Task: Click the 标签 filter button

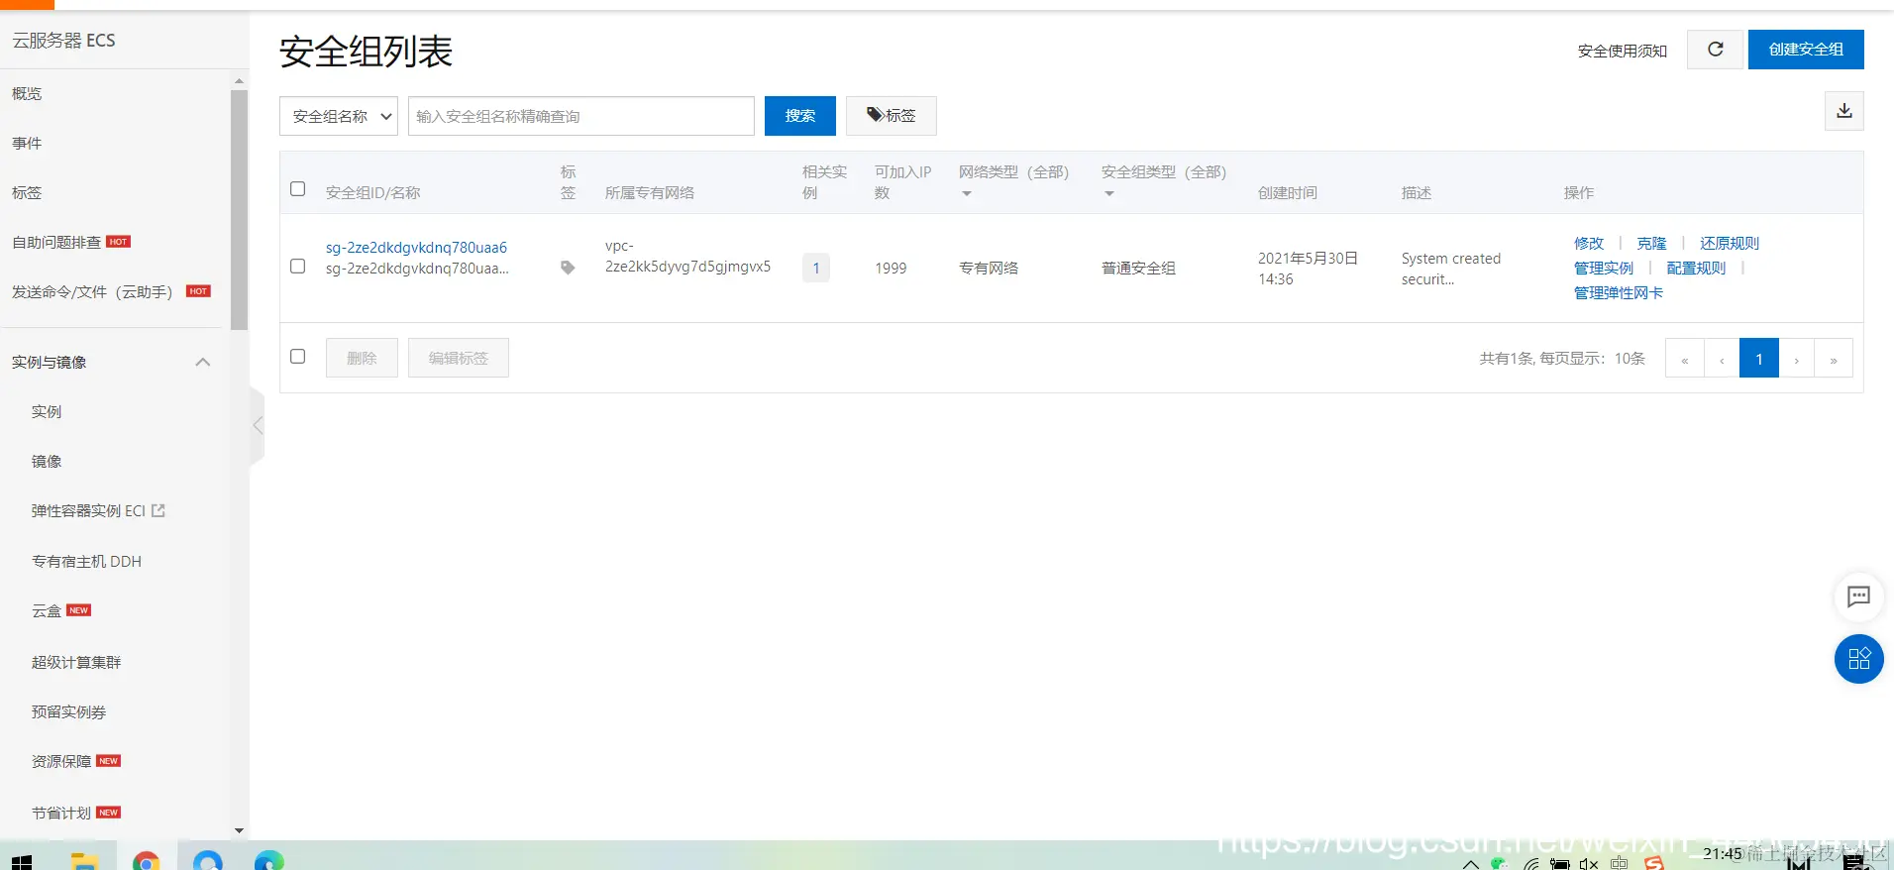Action: [x=892, y=116]
